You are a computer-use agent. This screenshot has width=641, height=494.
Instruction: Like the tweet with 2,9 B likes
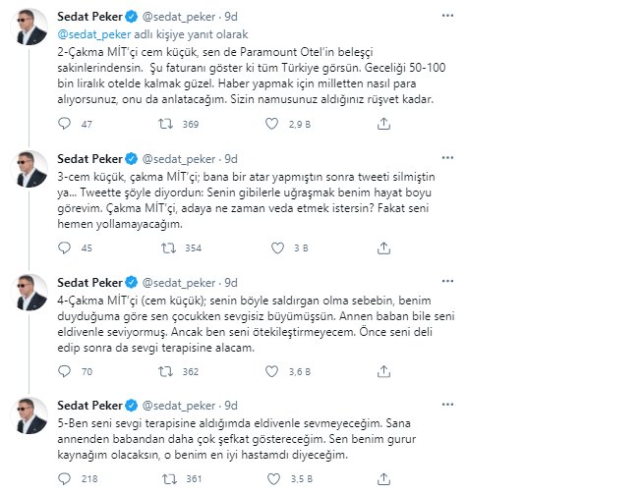[272, 124]
